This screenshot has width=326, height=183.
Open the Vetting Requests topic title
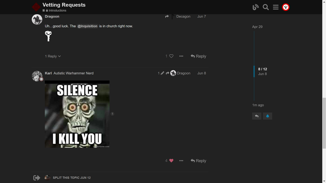click(64, 5)
